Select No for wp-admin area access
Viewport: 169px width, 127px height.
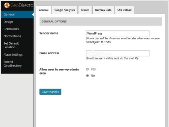coord(87,76)
